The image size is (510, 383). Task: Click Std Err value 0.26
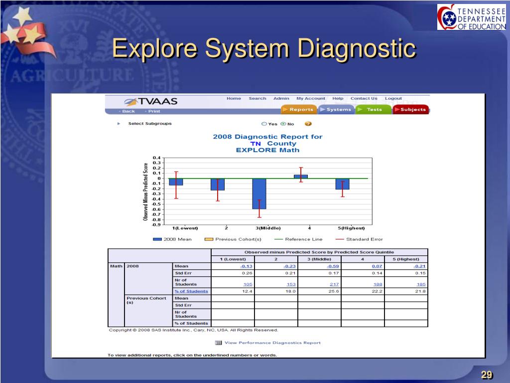[x=247, y=273]
